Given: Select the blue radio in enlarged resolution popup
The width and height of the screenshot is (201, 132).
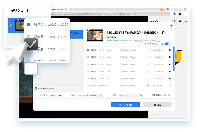Looking at the screenshot, I should (x=29, y=24).
